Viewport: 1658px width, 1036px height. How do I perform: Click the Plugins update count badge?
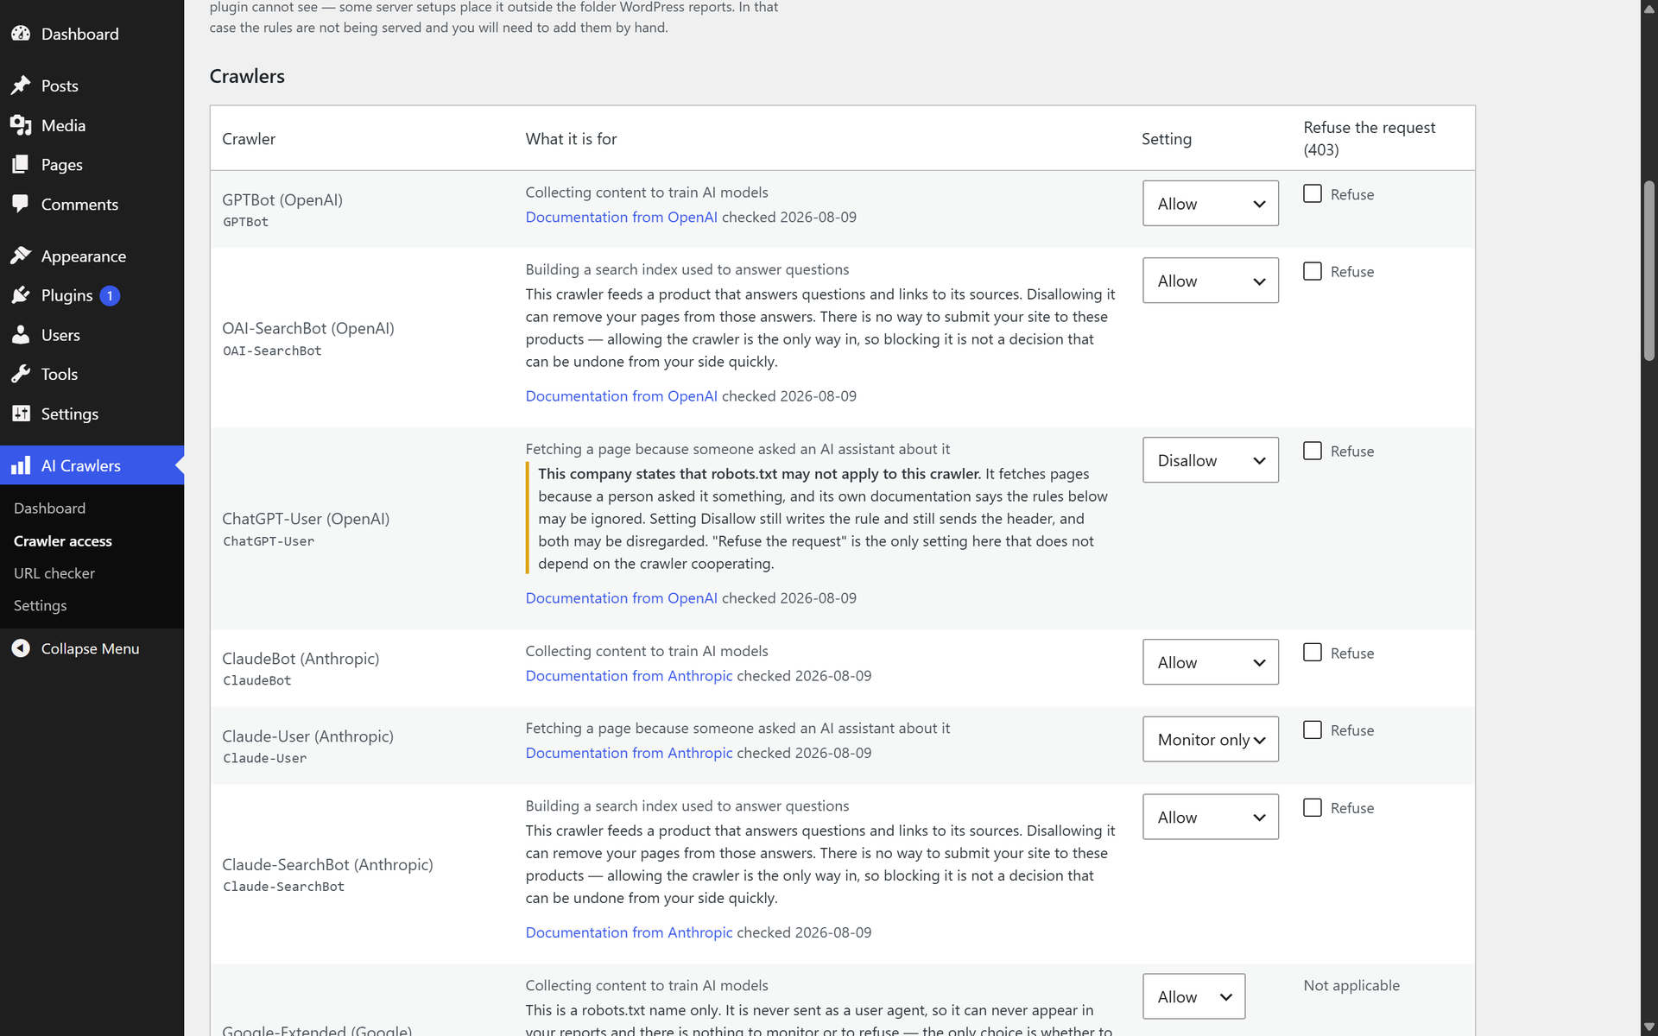click(110, 295)
